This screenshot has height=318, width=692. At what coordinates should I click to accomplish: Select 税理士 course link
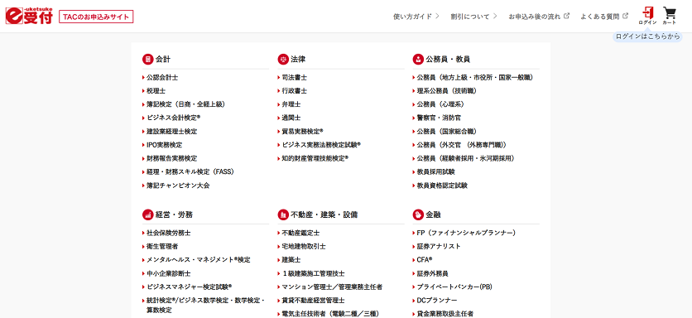[x=156, y=90]
